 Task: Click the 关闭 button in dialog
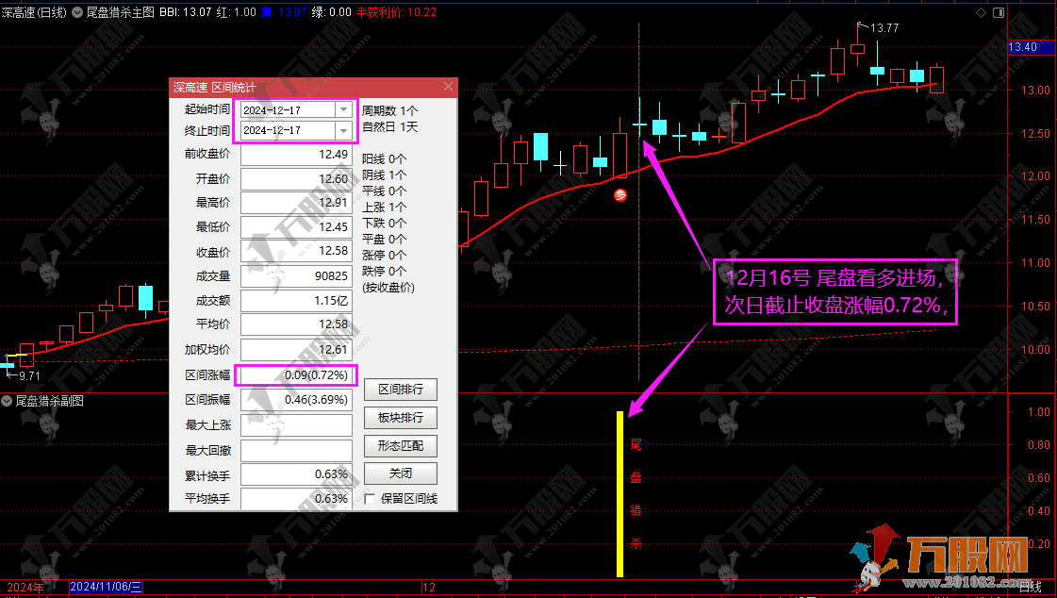point(401,473)
